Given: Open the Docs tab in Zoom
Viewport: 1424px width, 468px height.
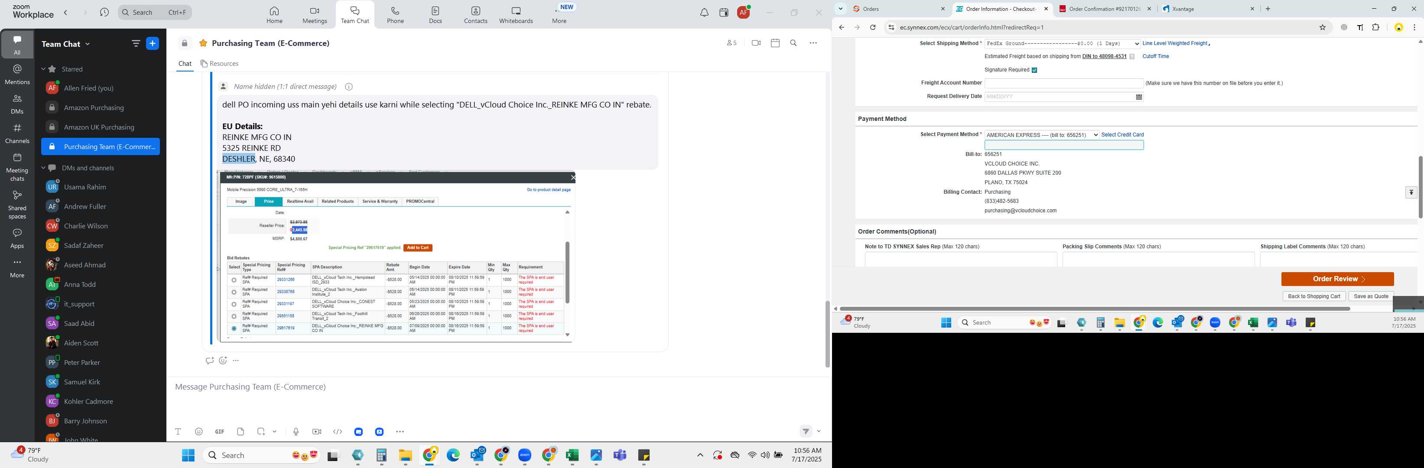Looking at the screenshot, I should coord(436,15).
